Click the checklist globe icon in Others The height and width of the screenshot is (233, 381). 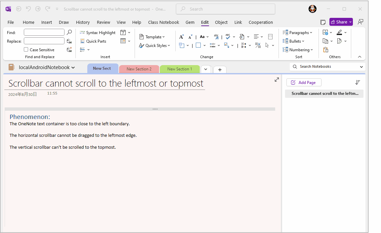(x=325, y=32)
